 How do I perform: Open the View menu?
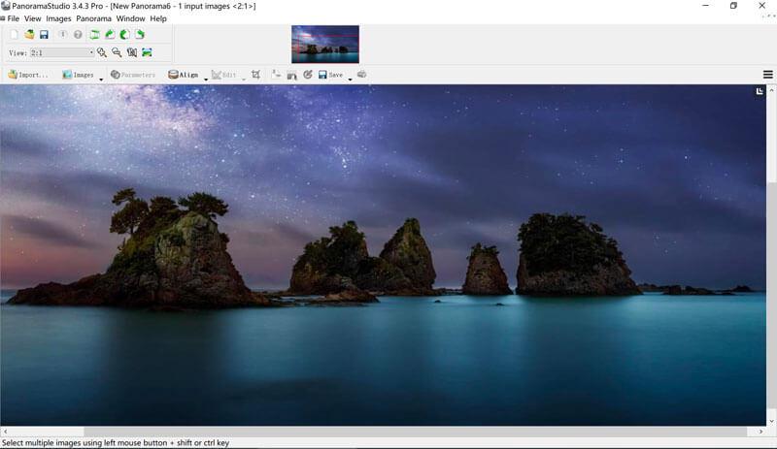point(33,18)
